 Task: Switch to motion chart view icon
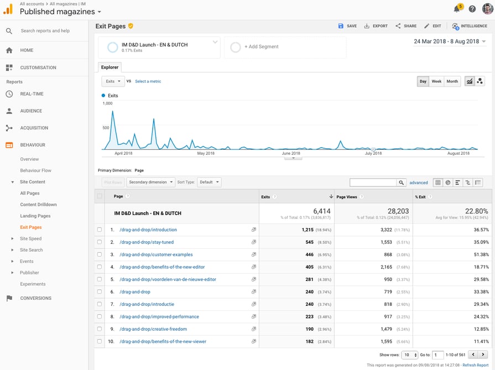click(480, 81)
